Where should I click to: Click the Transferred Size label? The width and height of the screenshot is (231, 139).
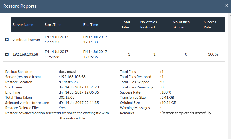(133, 97)
